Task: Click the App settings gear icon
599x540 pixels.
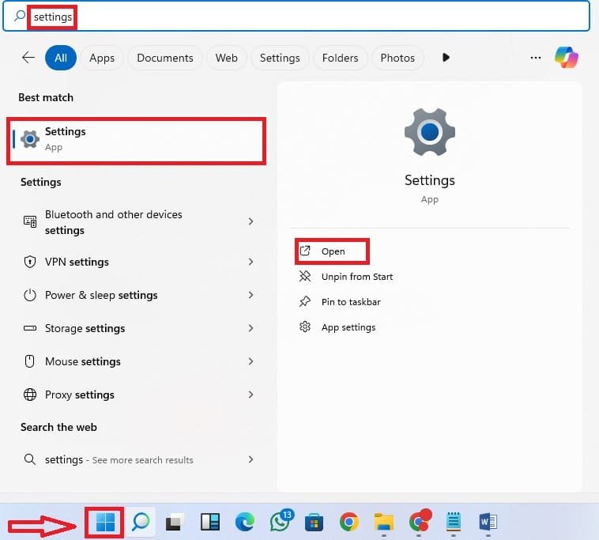Action: point(305,327)
